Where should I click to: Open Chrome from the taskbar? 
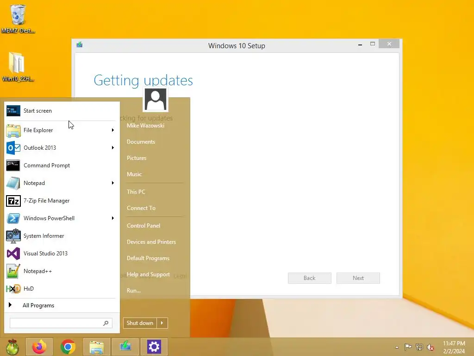point(68,347)
